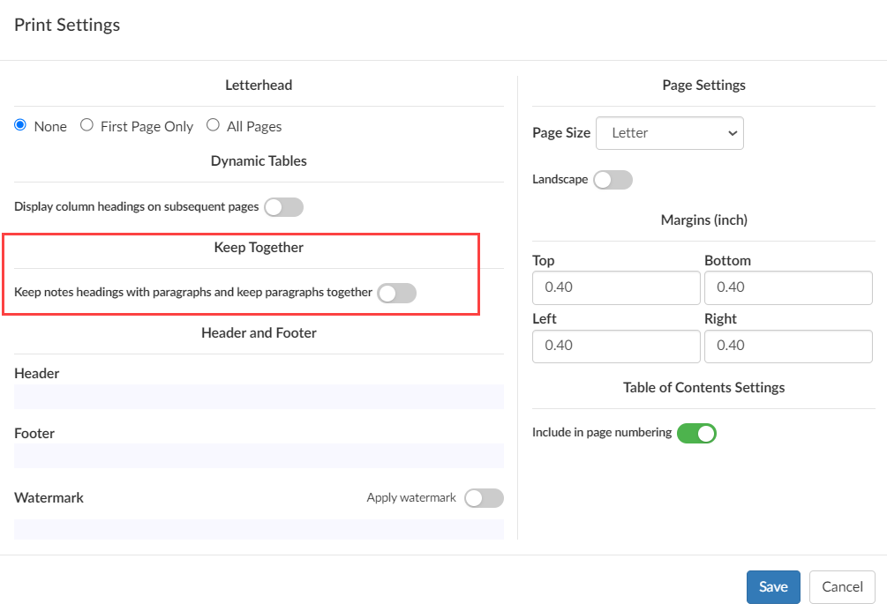The height and width of the screenshot is (611, 887).
Task: Choose First Page Only letterhead
Action: (x=86, y=125)
